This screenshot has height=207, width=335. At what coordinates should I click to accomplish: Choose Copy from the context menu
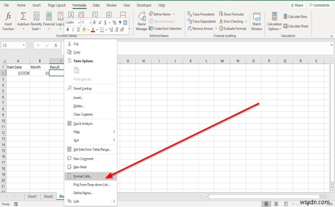[x=90, y=52]
